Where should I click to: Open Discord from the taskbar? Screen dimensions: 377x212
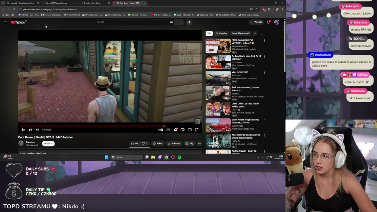pos(160,157)
